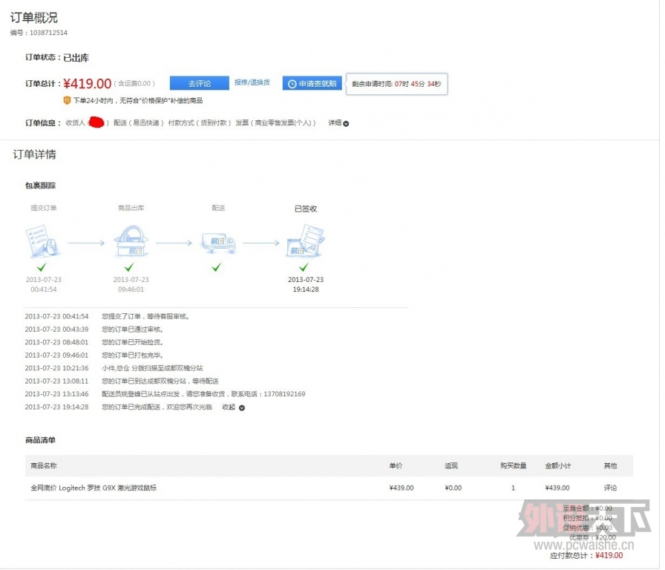The image size is (665, 570).
Task: Click the 配送 delivery truck icon
Action: 218,243
